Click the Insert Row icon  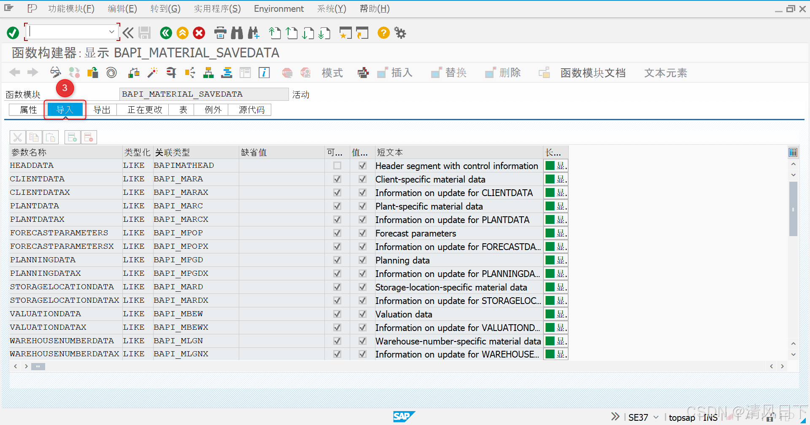(72, 137)
